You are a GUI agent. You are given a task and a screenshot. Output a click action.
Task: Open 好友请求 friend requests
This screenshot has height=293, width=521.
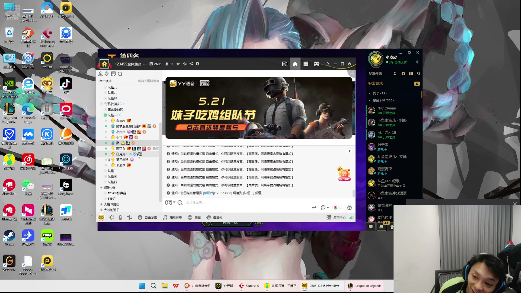[376, 84]
